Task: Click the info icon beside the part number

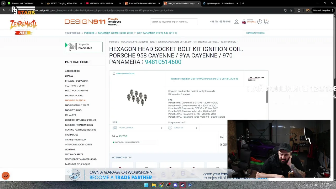Action: tap(114, 73)
